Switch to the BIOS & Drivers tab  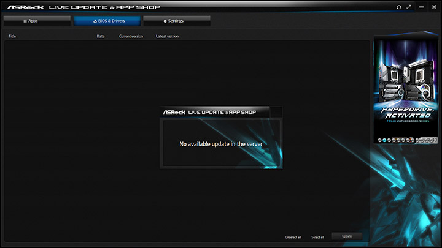[x=107, y=21]
